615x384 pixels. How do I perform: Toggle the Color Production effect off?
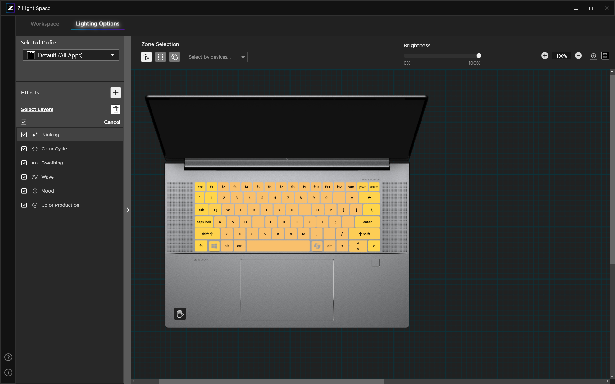coord(24,205)
